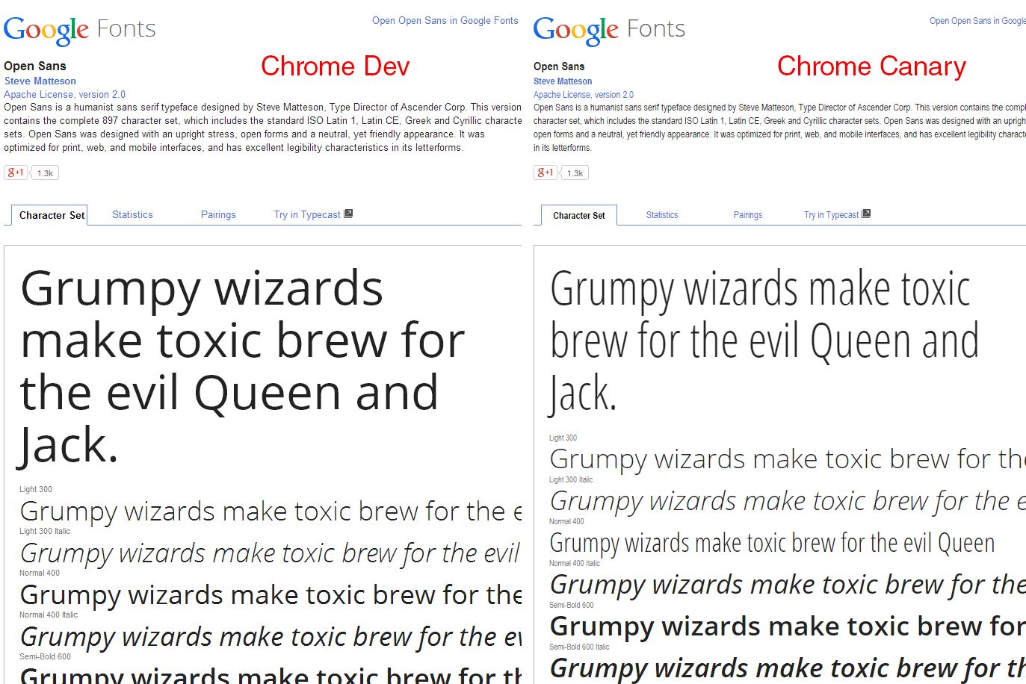Follow the 'Open Open Sans in Google' link, right page
Viewport: 1026px width, 684px height.
pos(977,21)
